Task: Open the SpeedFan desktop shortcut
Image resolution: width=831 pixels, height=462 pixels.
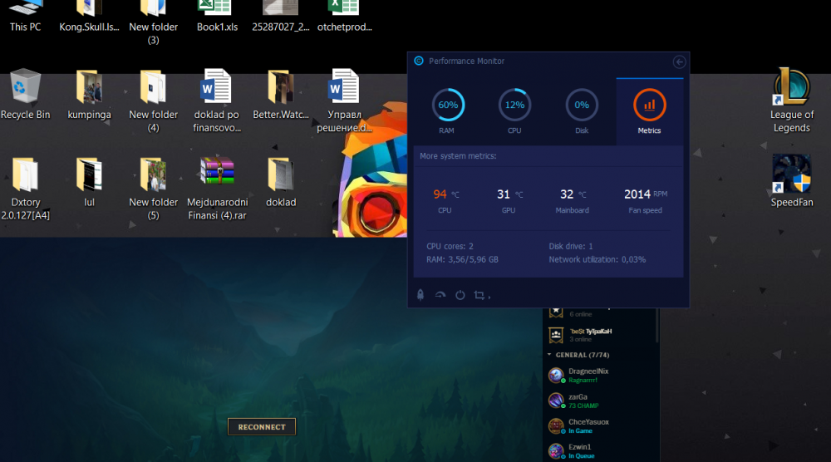Action: (x=791, y=181)
